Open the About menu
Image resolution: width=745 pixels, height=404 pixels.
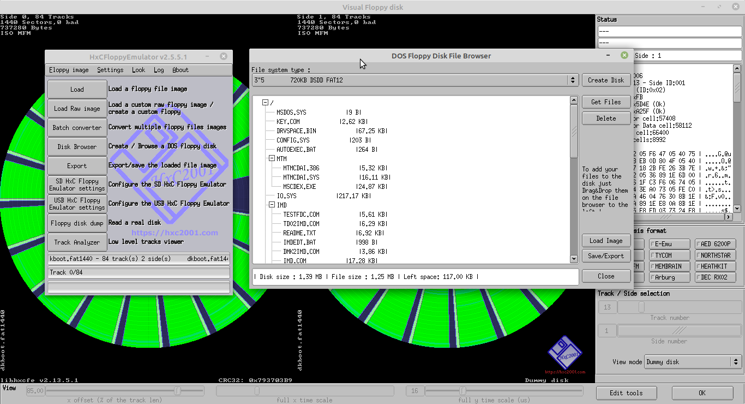pos(181,70)
